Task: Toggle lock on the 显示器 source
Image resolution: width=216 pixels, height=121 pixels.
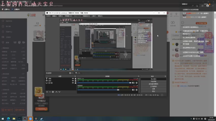Action: pos(75,83)
